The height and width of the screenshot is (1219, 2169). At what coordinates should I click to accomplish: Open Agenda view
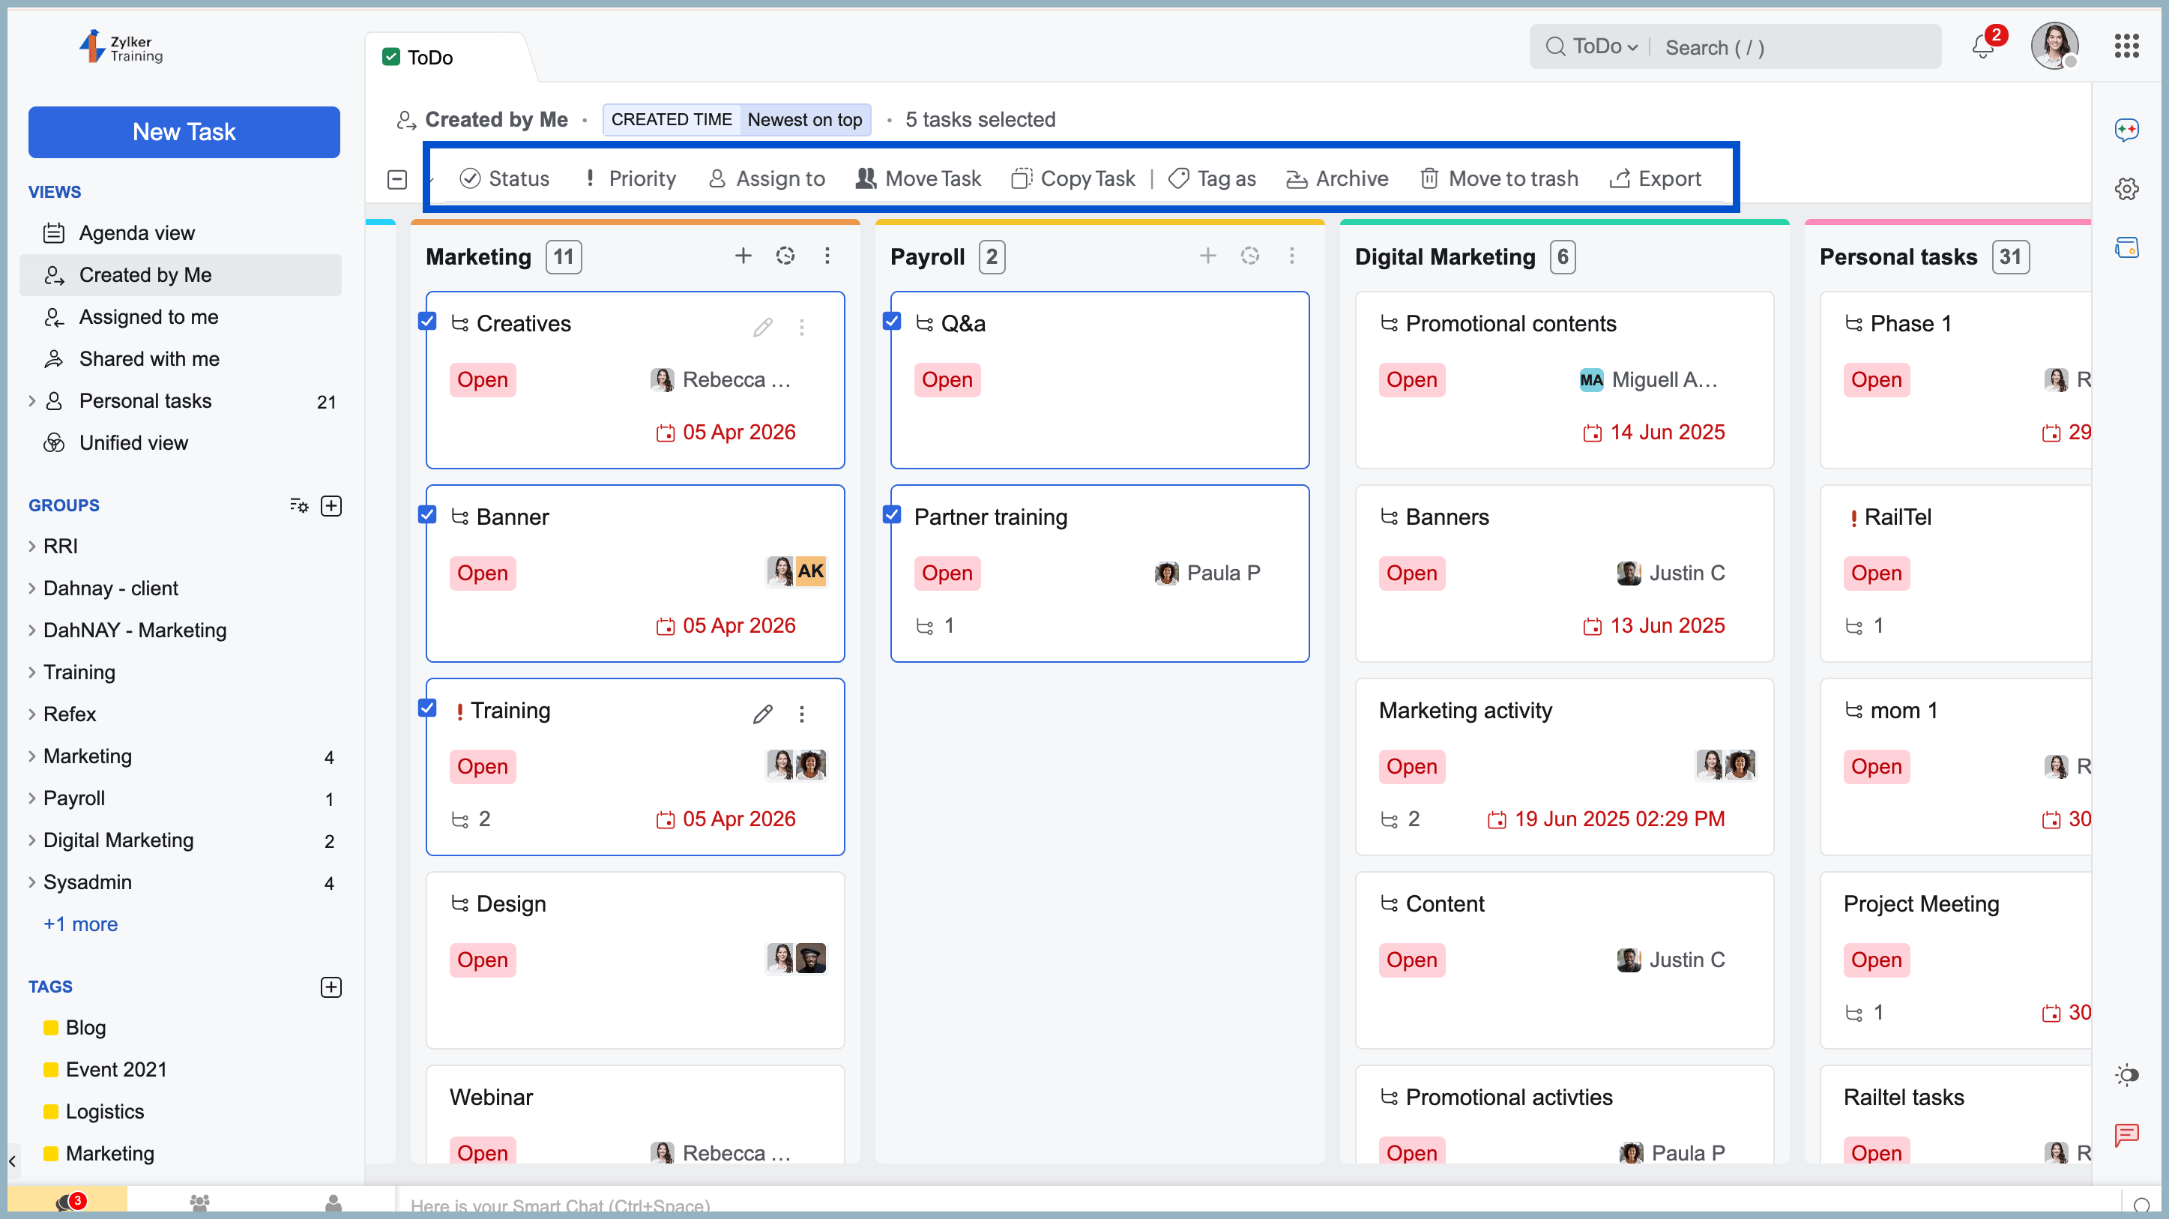[180, 232]
